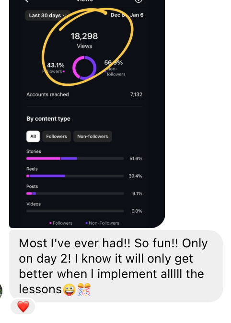The image size is (231, 323).
Task: Click the Most I've ever had message bubble
Action: [116, 266]
